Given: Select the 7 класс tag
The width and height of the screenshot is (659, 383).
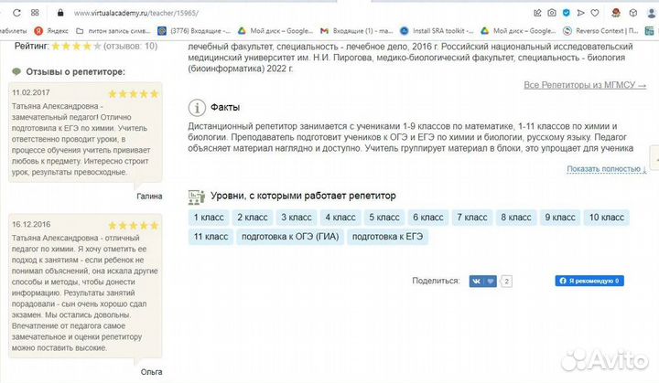Looking at the screenshot, I should [472, 218].
